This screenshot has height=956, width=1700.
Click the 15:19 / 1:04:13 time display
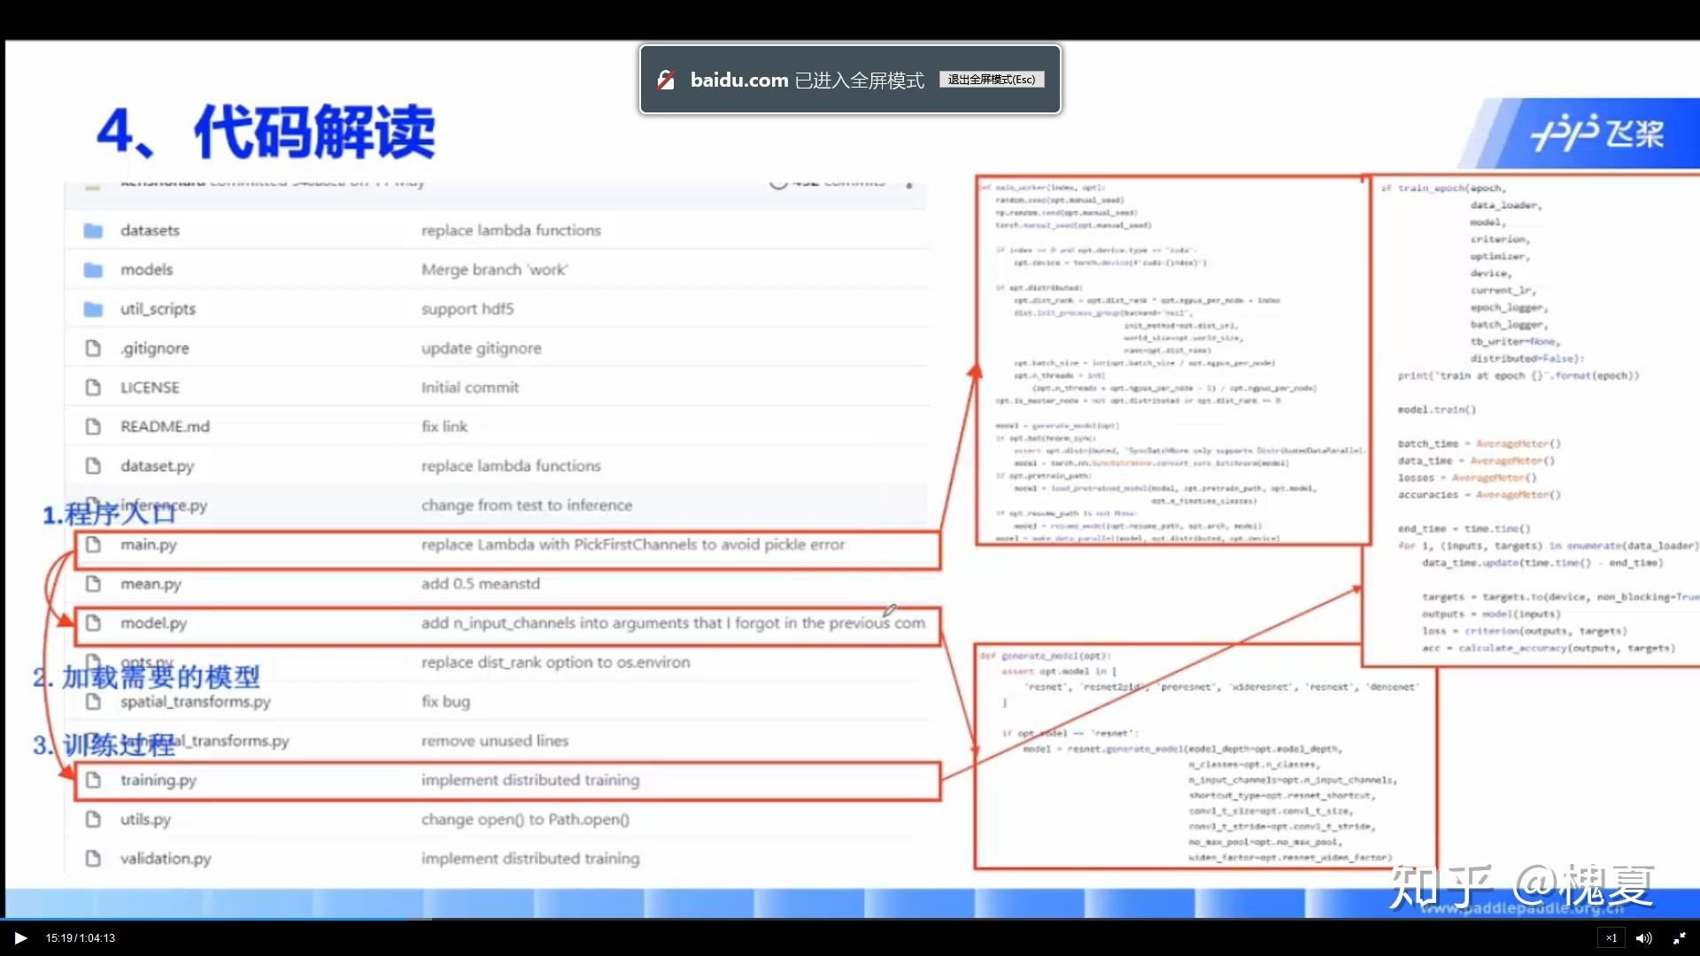tap(81, 938)
